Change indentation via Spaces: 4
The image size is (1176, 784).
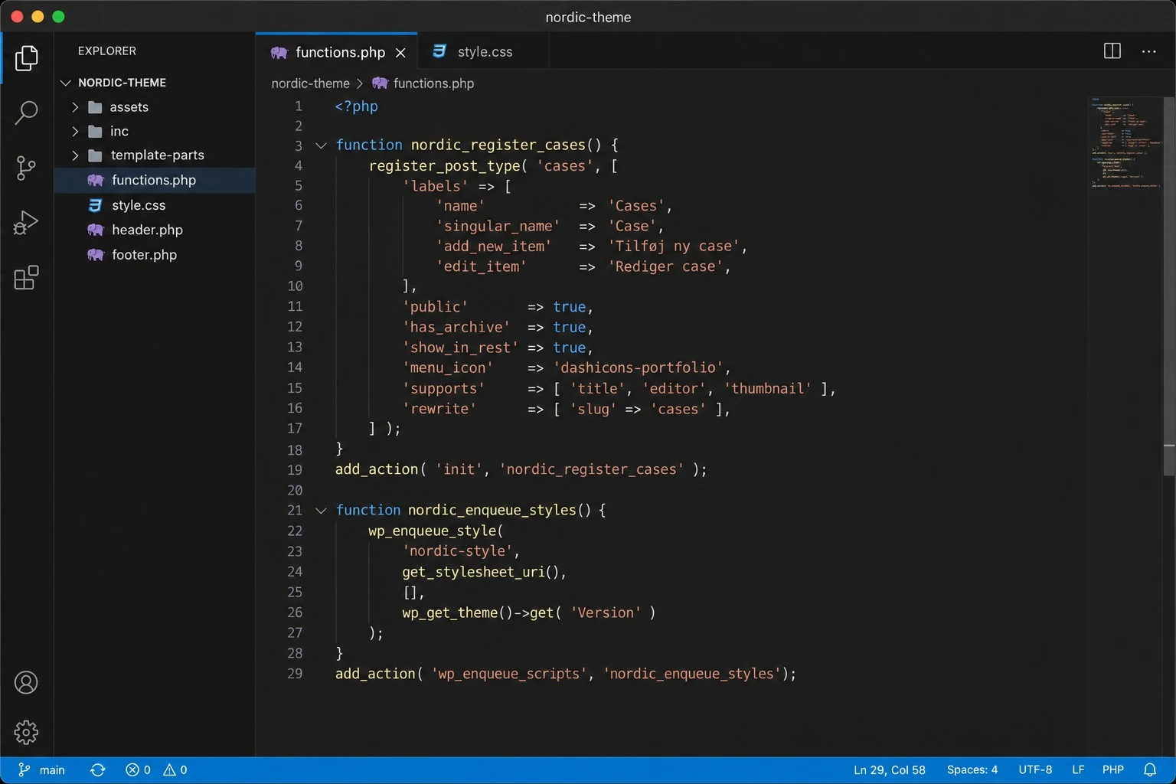pos(972,770)
